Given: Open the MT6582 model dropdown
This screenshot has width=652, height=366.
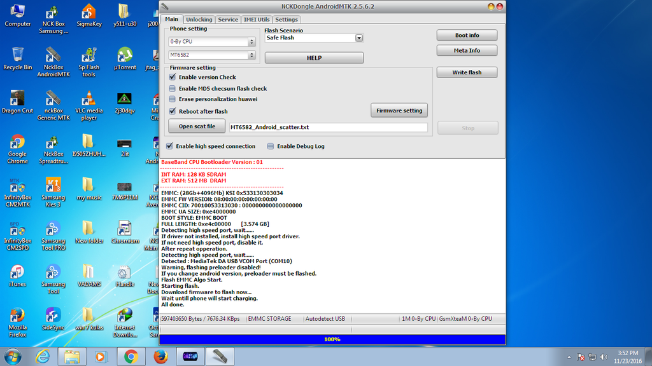Looking at the screenshot, I should [x=252, y=55].
